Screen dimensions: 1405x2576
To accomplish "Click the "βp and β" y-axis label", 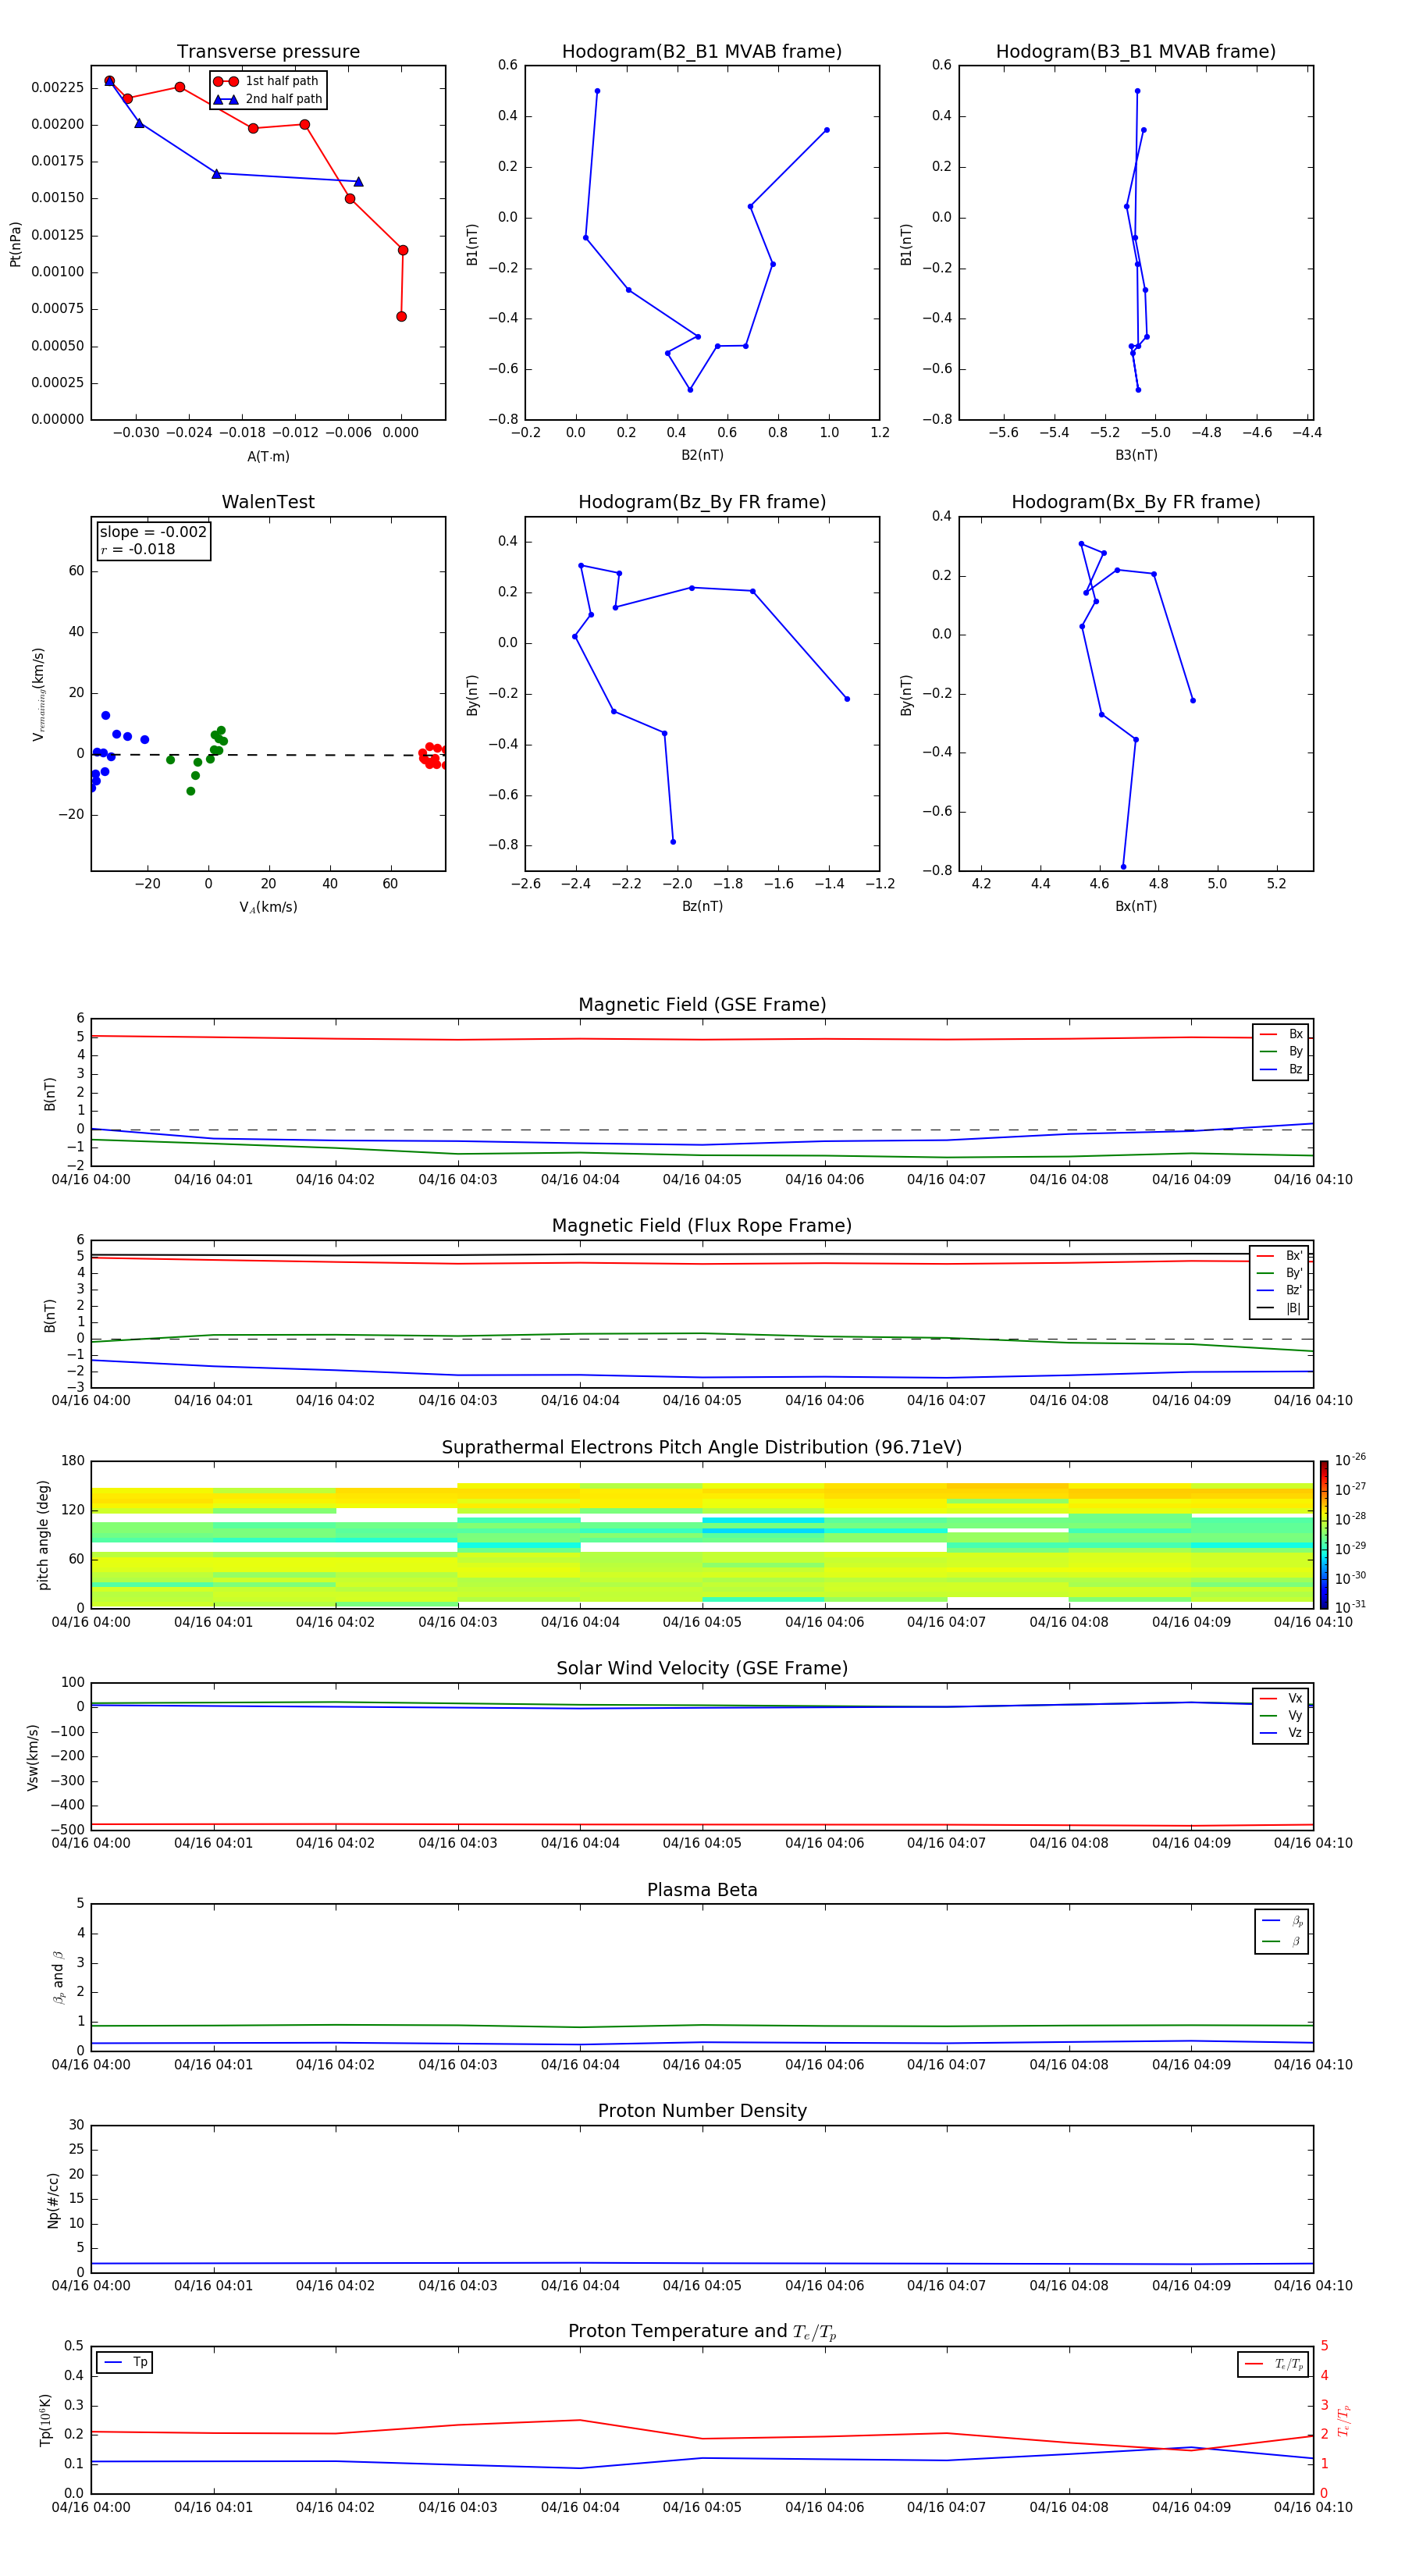I will click(59, 1977).
